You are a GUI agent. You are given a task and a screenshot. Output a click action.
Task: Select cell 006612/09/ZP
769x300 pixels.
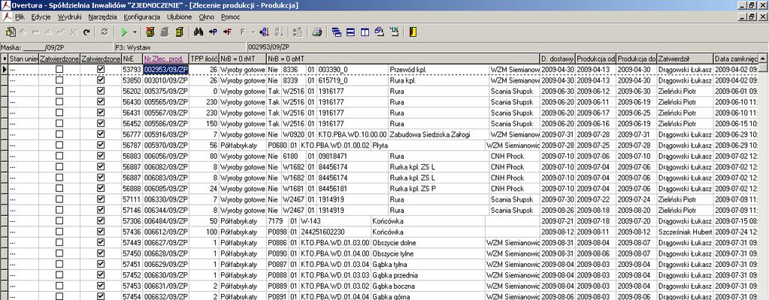(x=166, y=232)
